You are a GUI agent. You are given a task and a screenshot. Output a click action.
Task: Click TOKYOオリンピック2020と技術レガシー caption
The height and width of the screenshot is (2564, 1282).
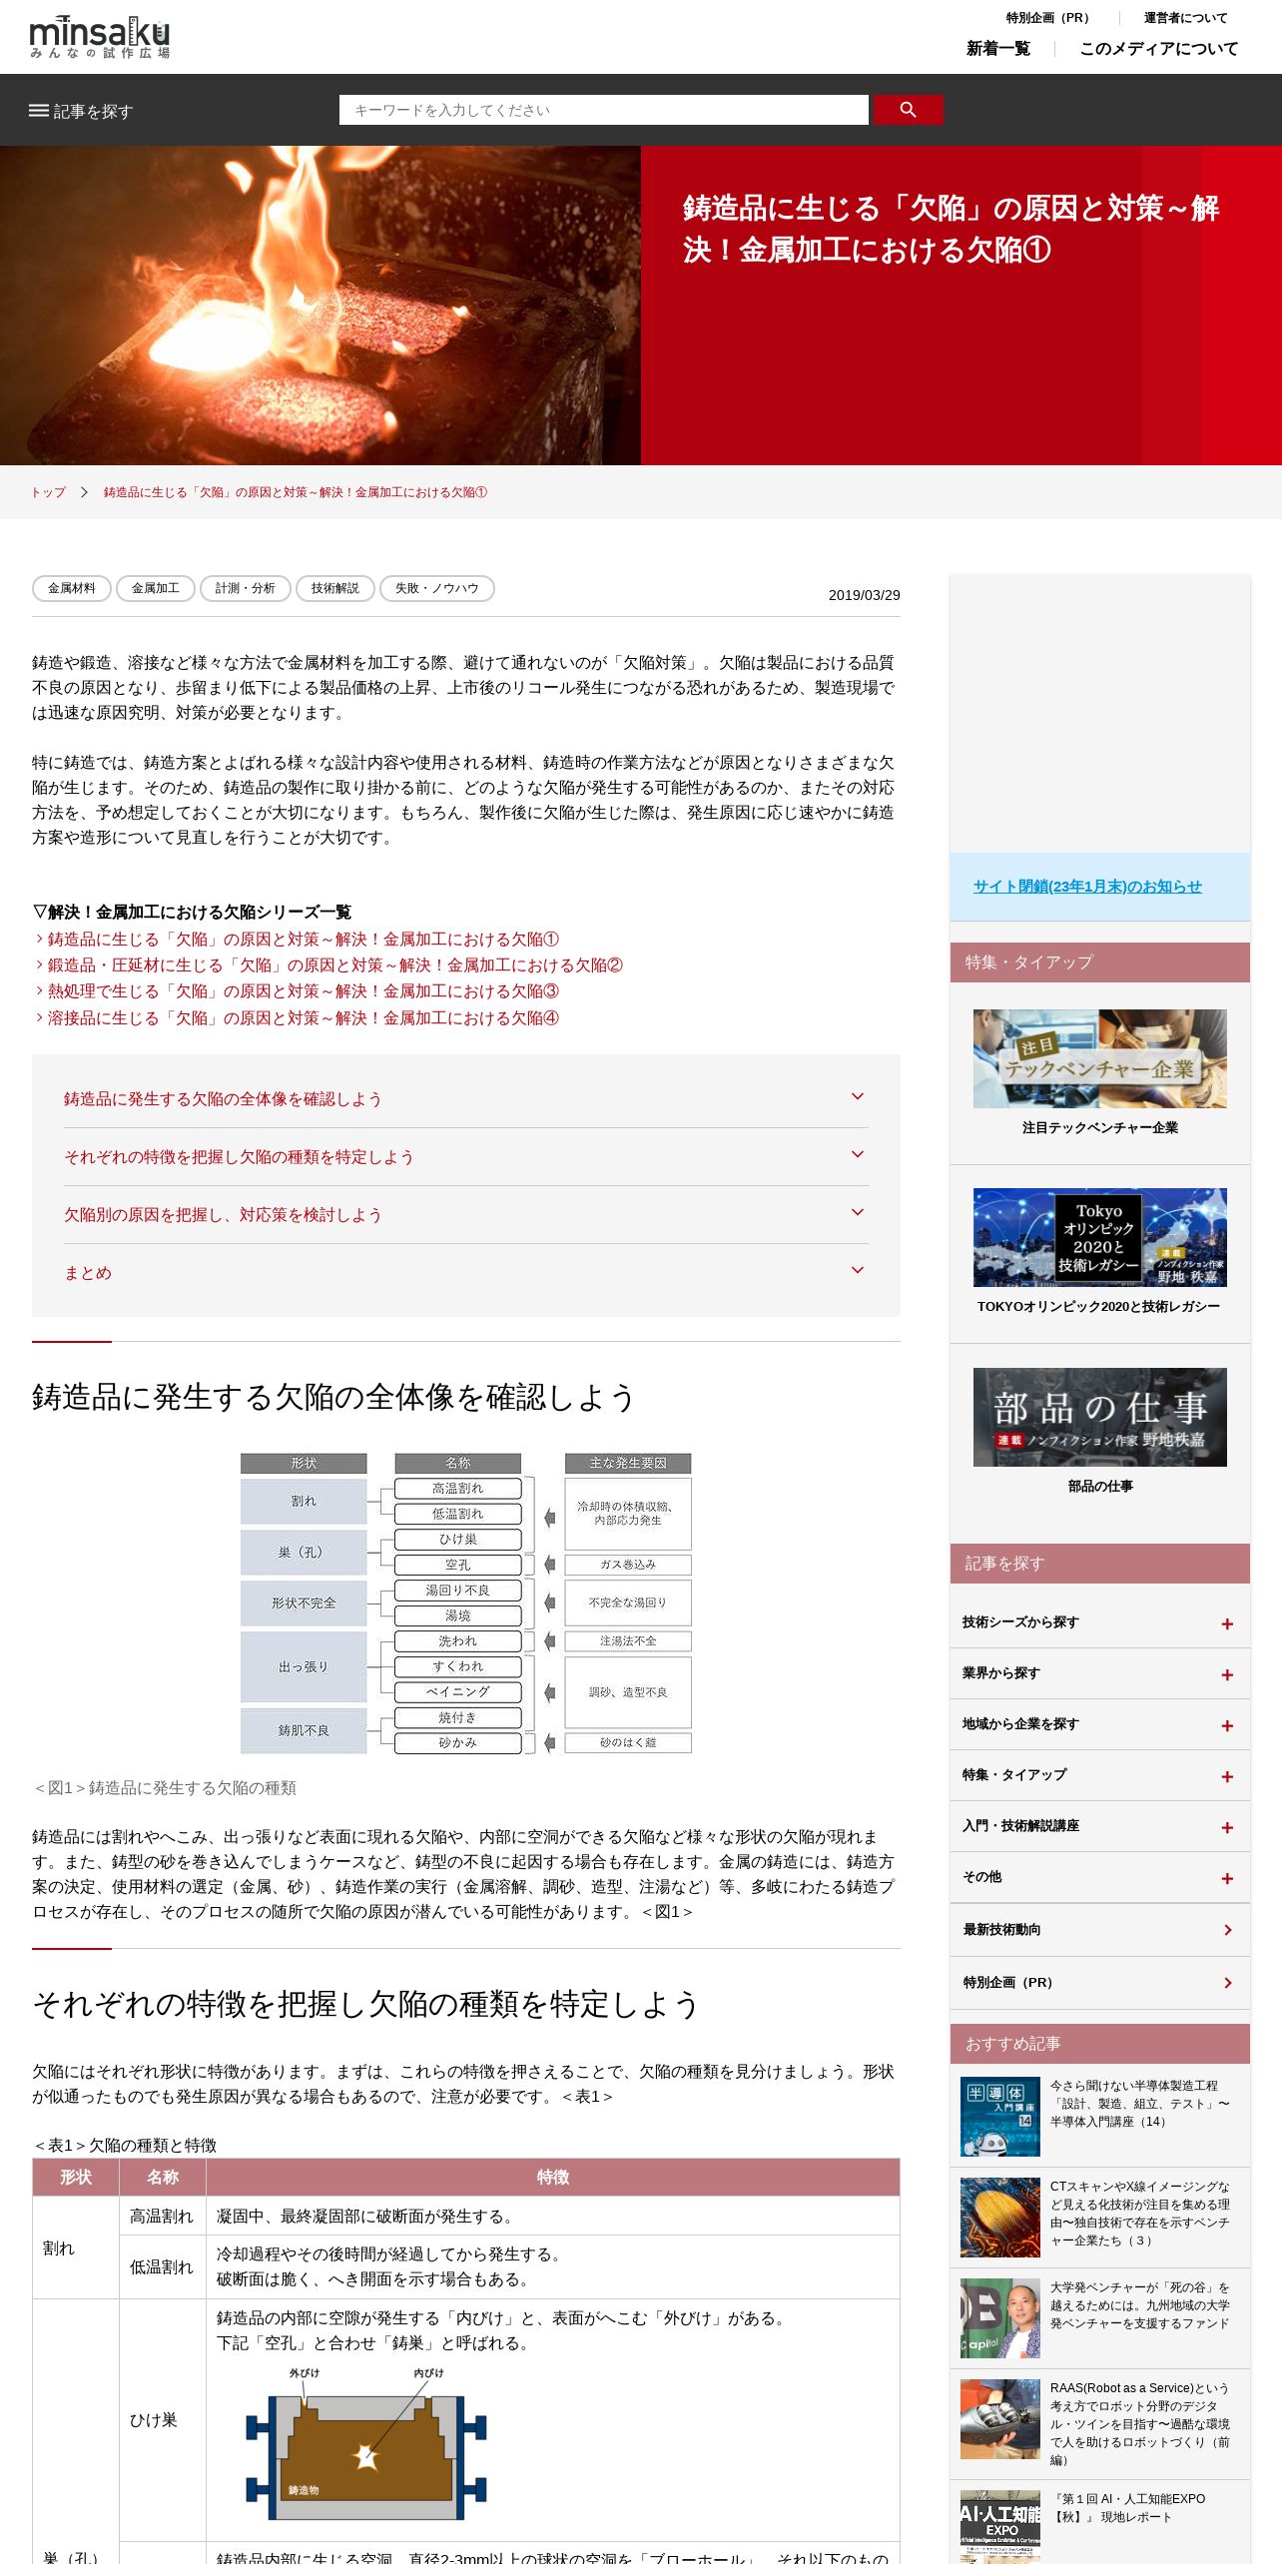(1098, 1307)
